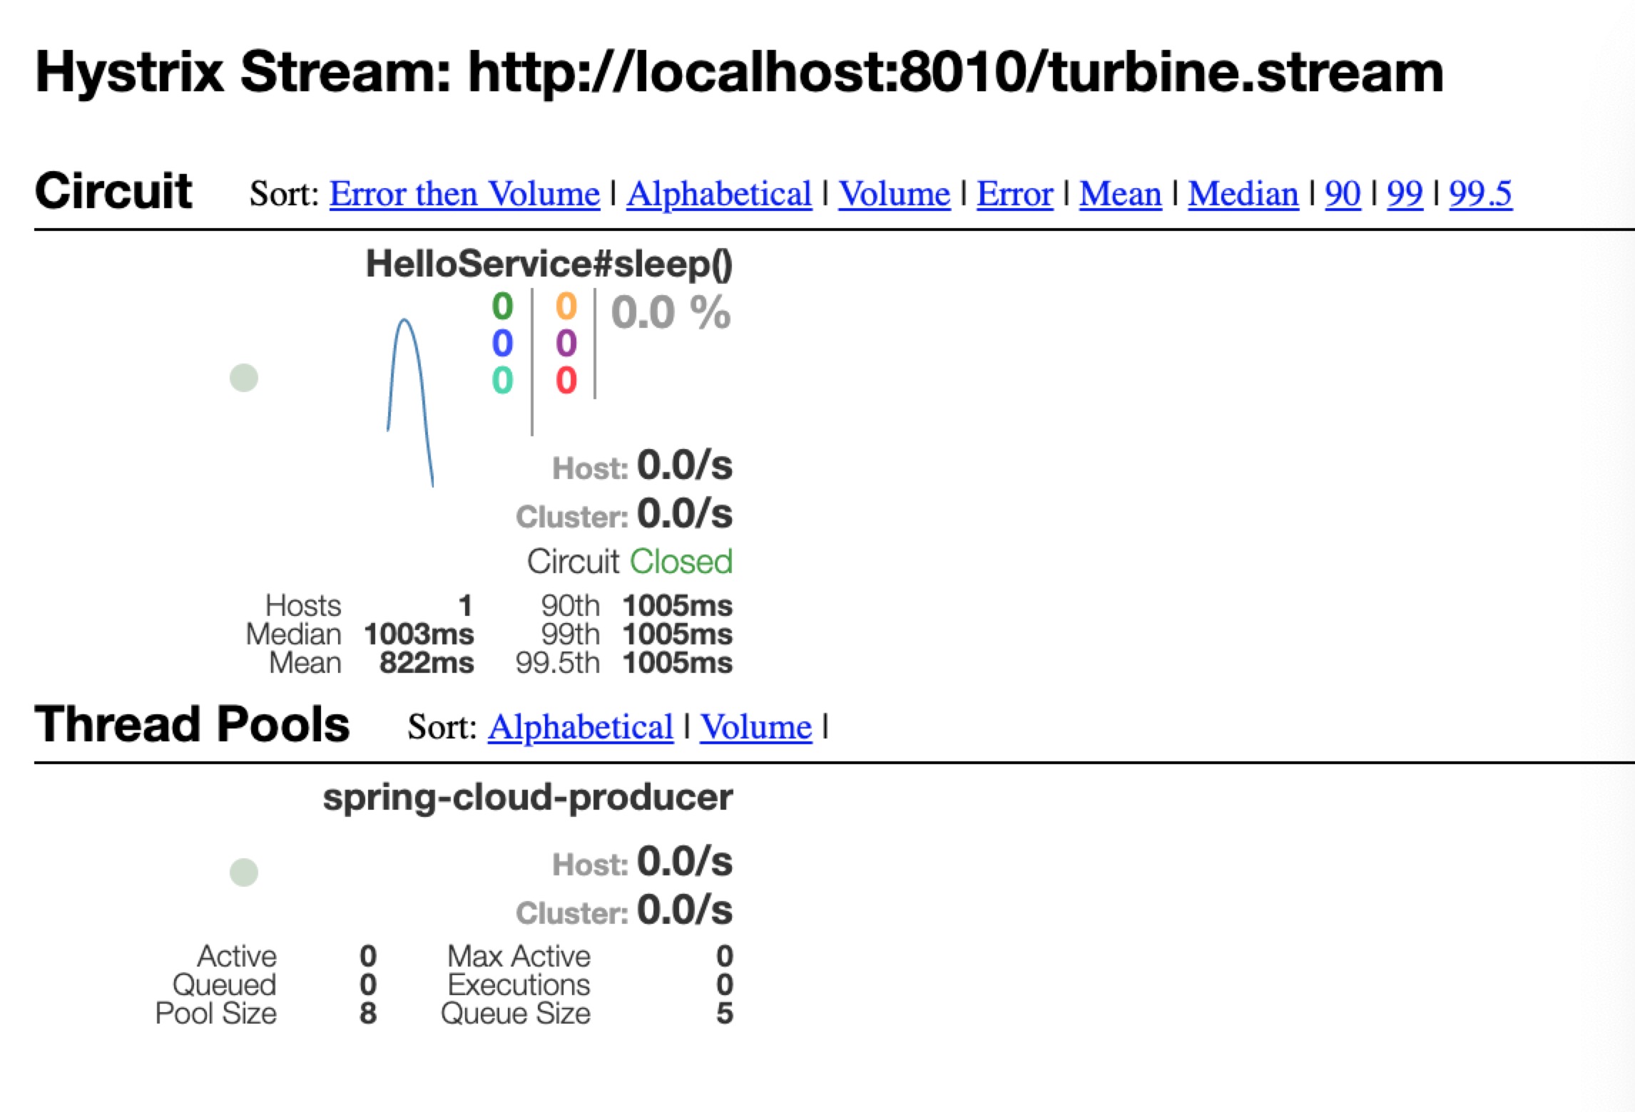Click the HelloService#sleep() circuit title
1635x1112 pixels.
click(x=549, y=264)
